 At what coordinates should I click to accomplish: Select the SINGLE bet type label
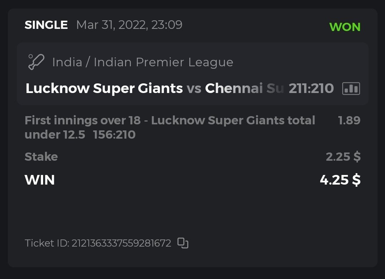pyautogui.click(x=46, y=25)
